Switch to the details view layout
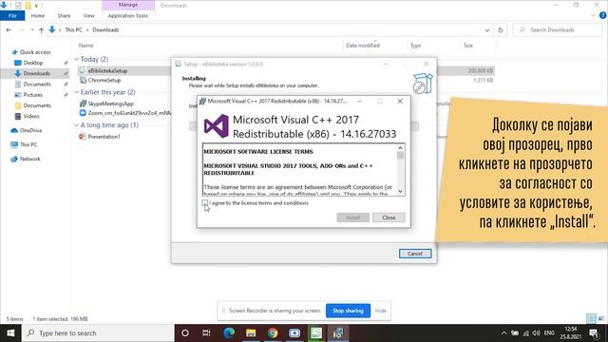608x342 pixels. pos(591,318)
